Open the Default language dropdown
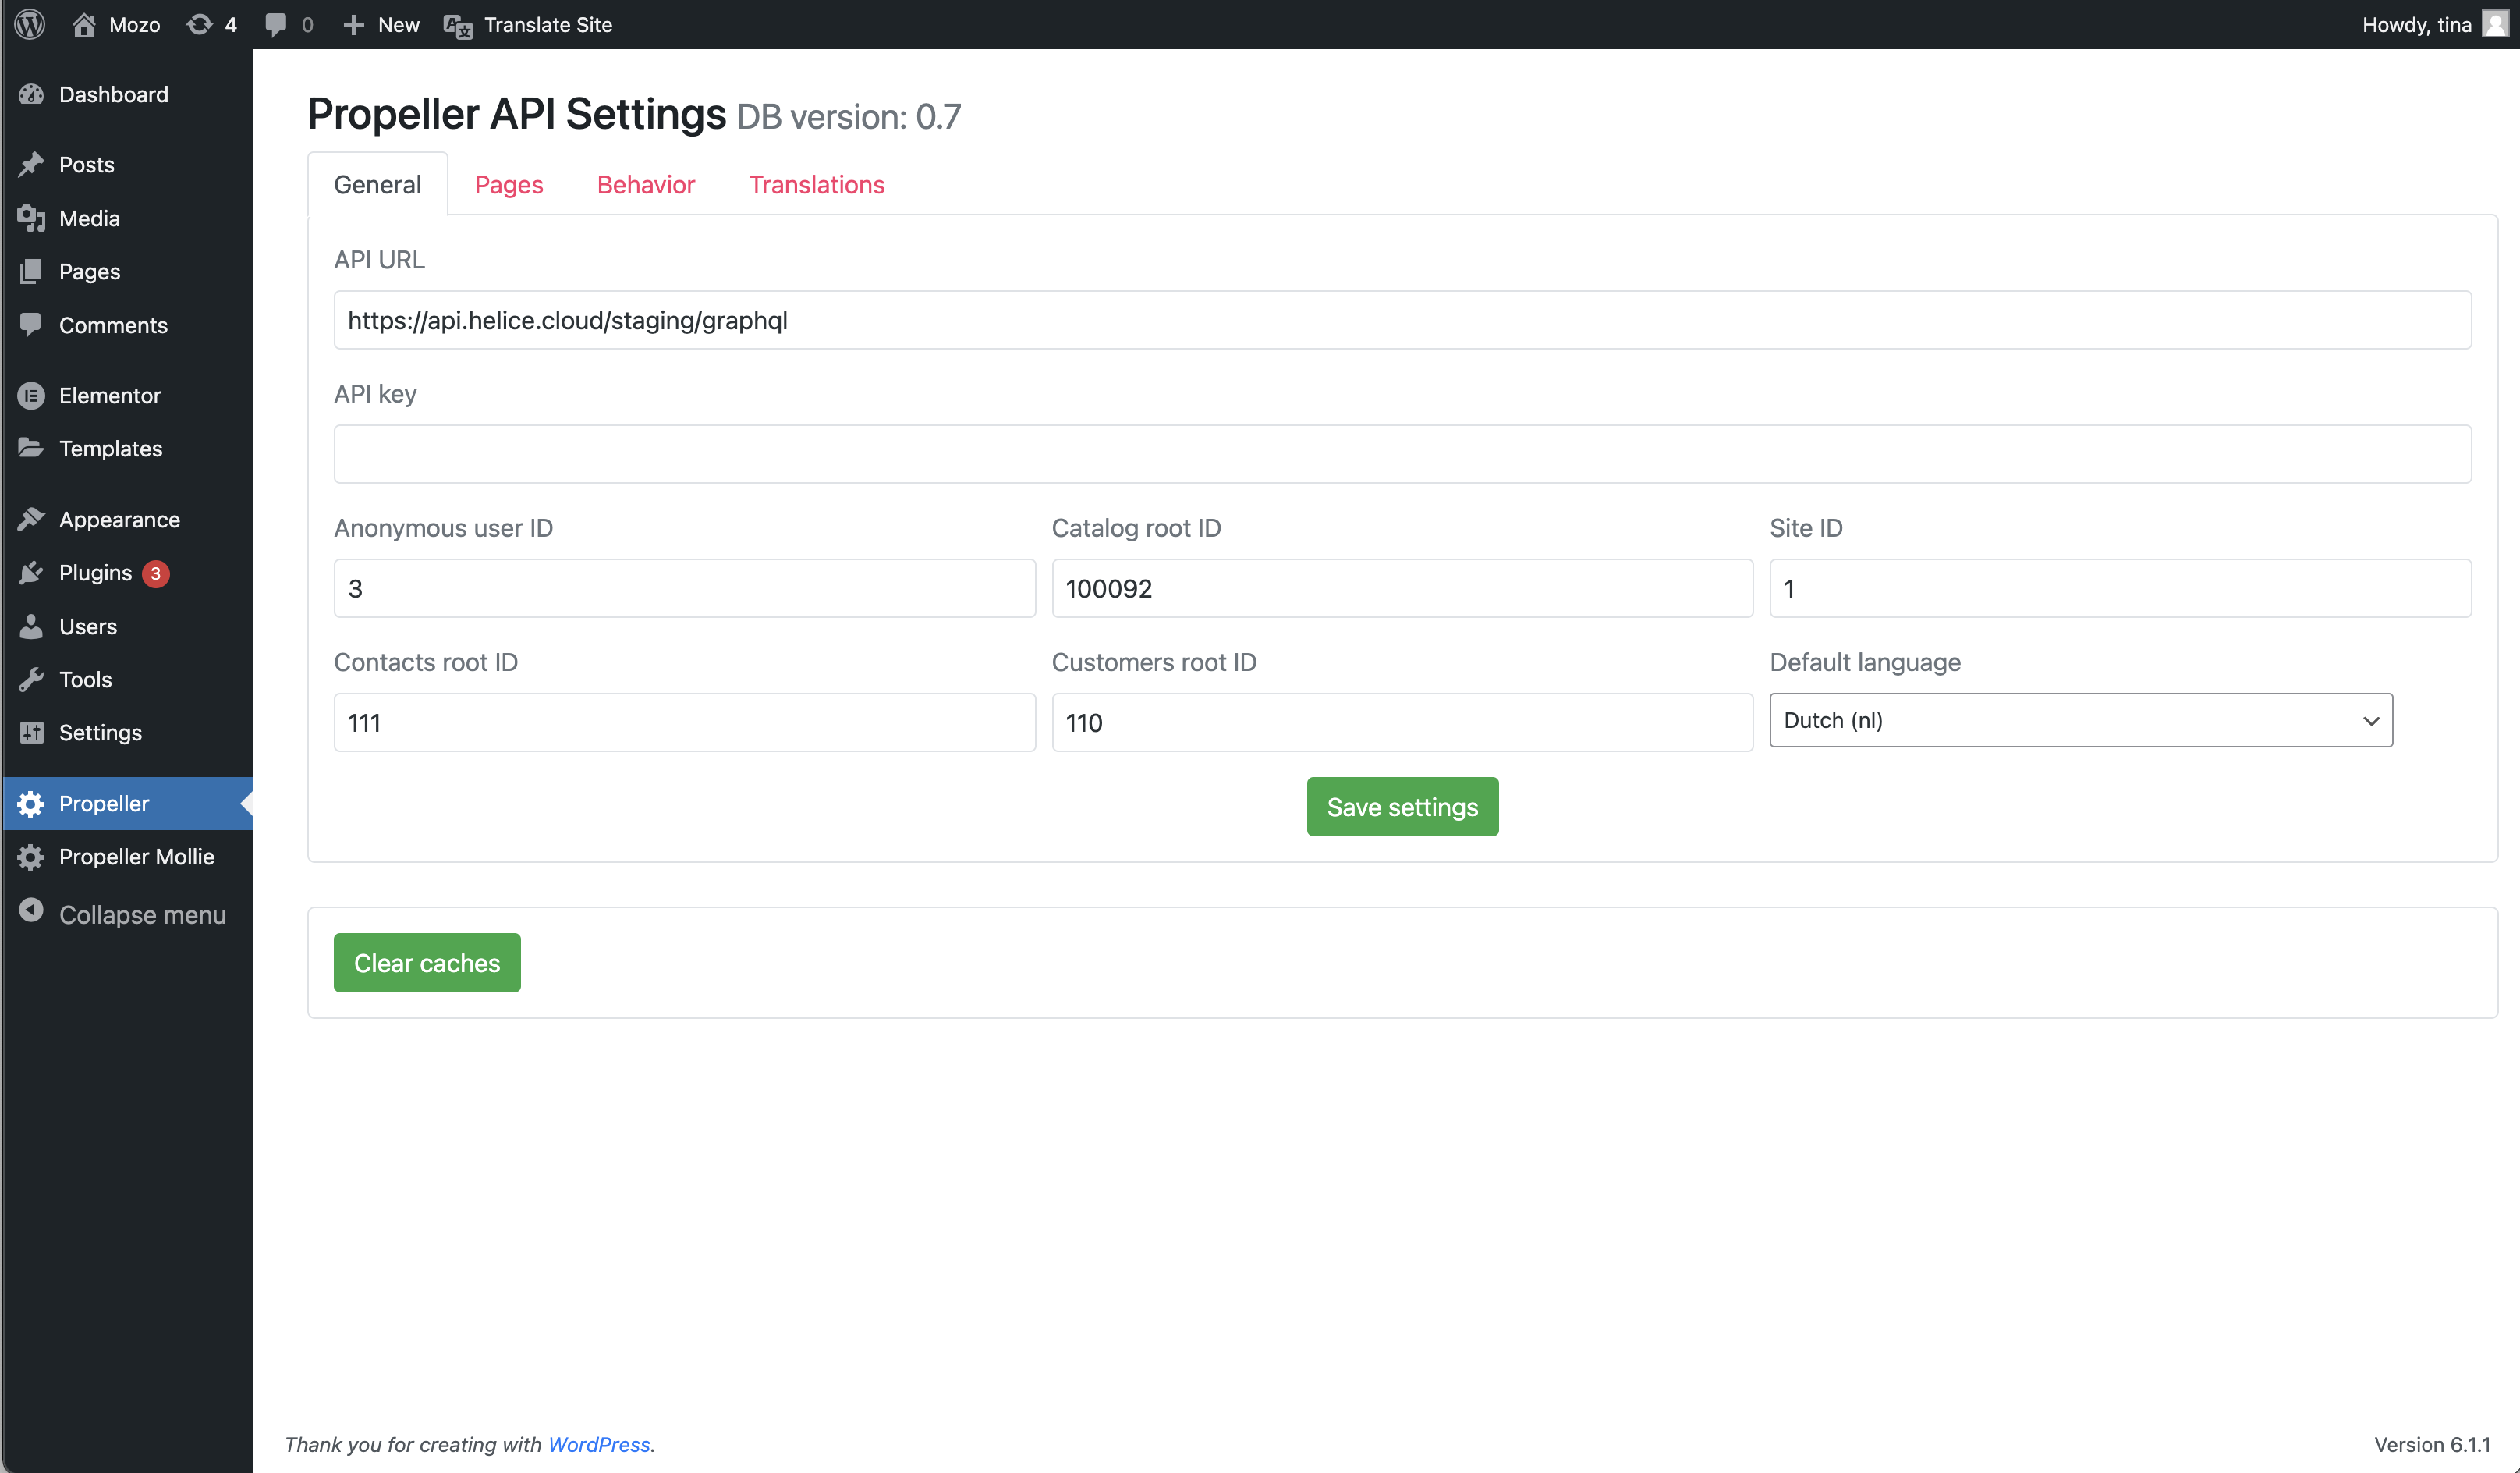2520x1473 pixels. tap(2081, 720)
